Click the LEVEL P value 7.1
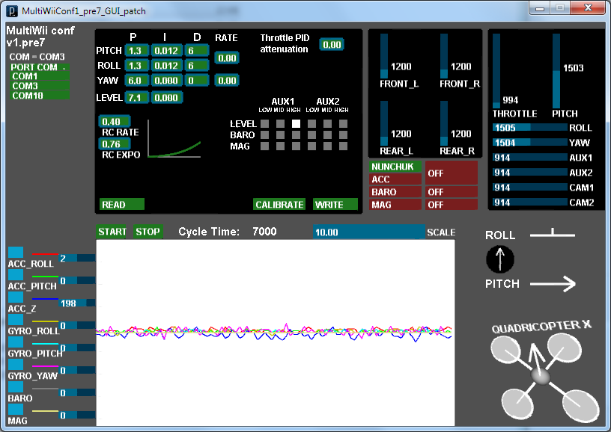 pyautogui.click(x=137, y=98)
